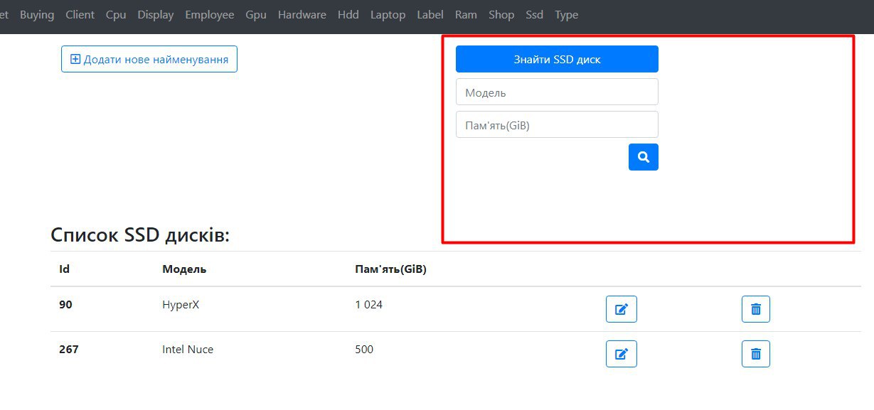Go to the Laptop nav link
874x410 pixels.
(388, 15)
